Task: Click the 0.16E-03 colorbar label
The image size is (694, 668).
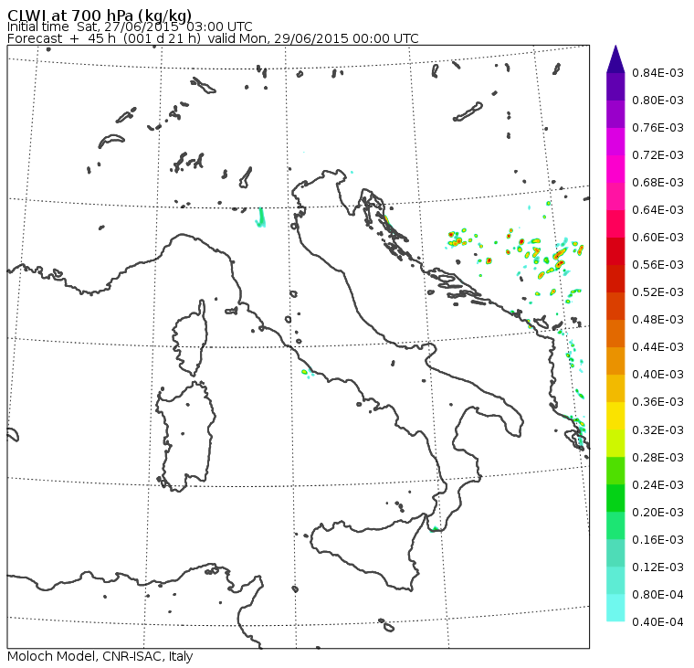Action: coord(657,540)
